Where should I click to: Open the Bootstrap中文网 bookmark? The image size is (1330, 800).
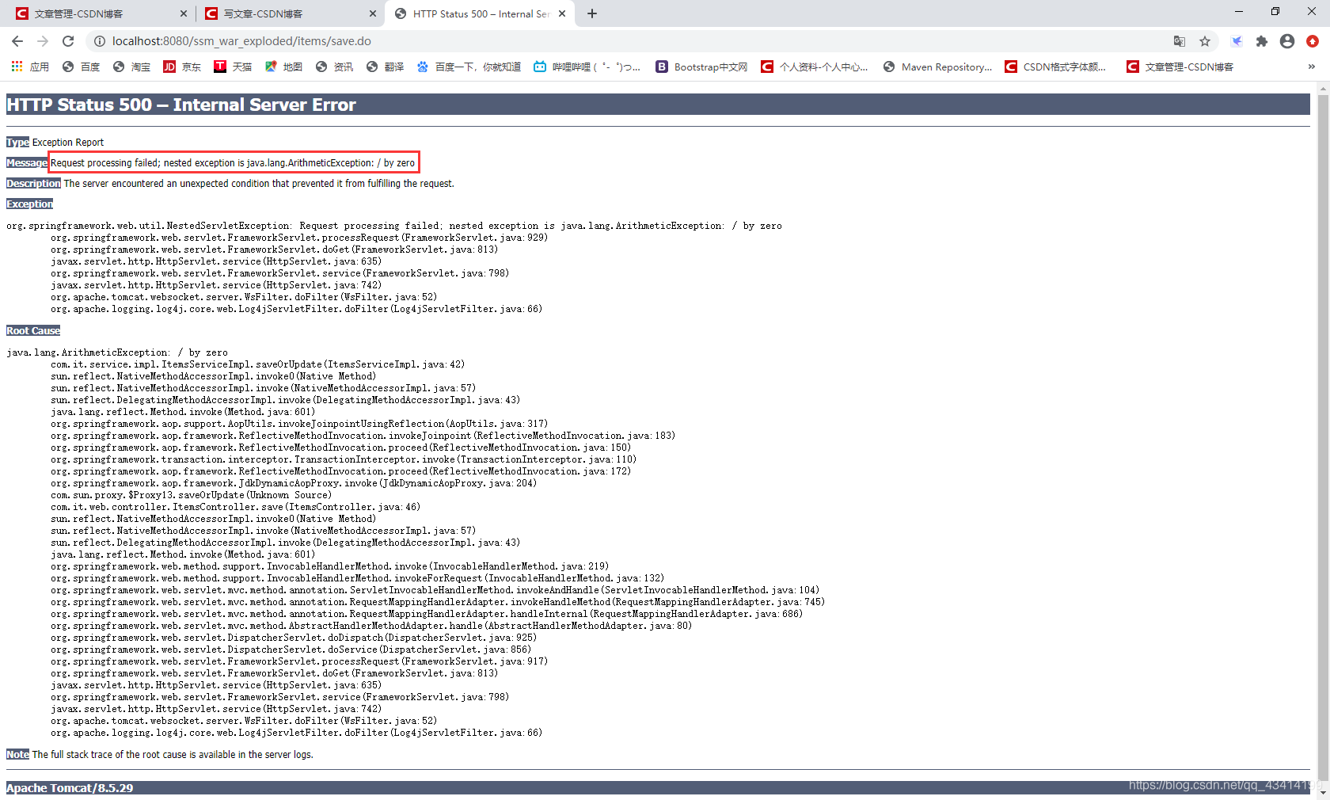tap(702, 67)
